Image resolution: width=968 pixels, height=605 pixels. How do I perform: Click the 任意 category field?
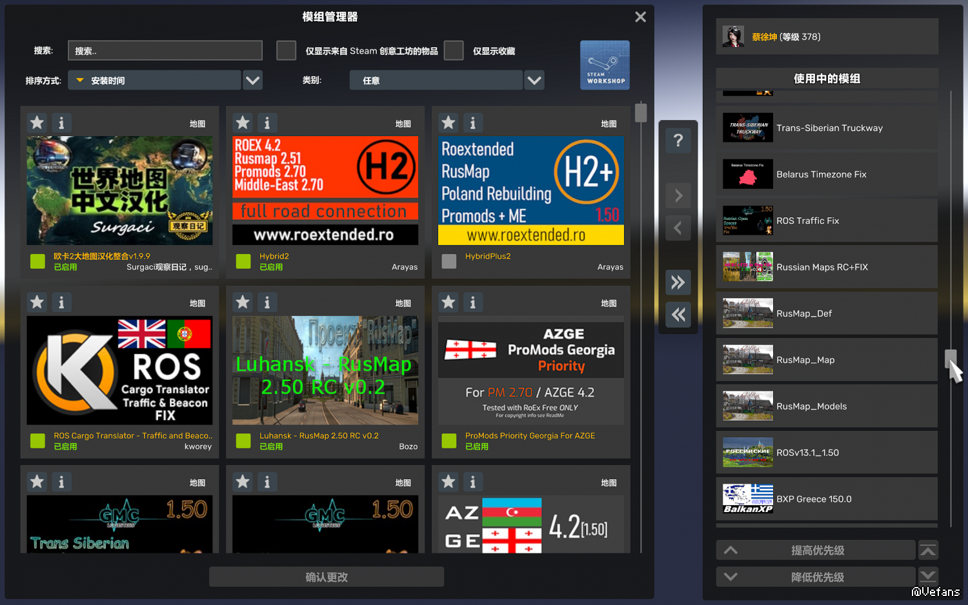436,80
